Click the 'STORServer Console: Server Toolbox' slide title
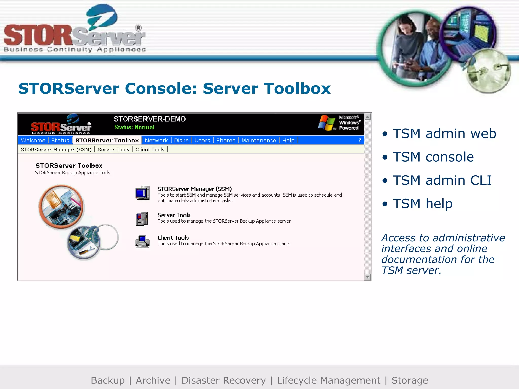The image size is (519, 389). pyautogui.click(x=174, y=88)
